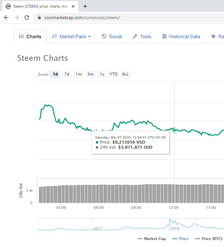This screenshot has width=224, height=247.
Task: Reload the page with refresh icon
Action: 27,18
